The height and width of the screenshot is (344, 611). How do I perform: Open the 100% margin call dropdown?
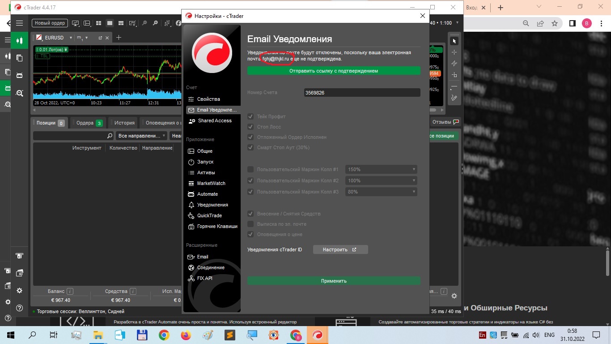(x=381, y=181)
